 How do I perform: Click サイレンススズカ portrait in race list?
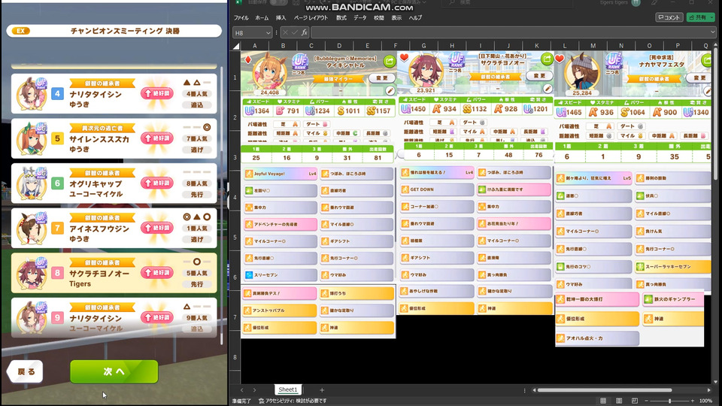[x=32, y=138]
